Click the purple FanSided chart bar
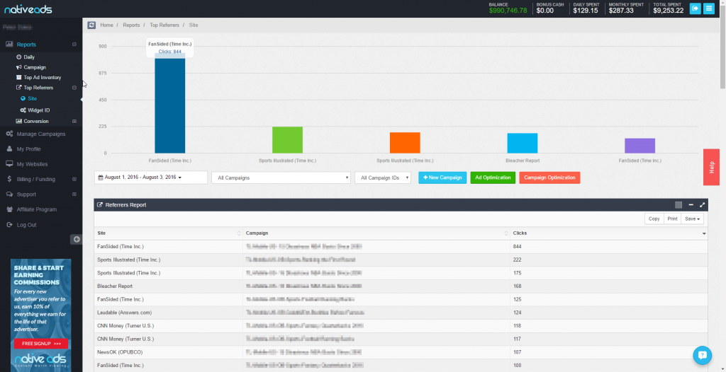Image resolution: width=726 pixels, height=372 pixels. coord(640,146)
